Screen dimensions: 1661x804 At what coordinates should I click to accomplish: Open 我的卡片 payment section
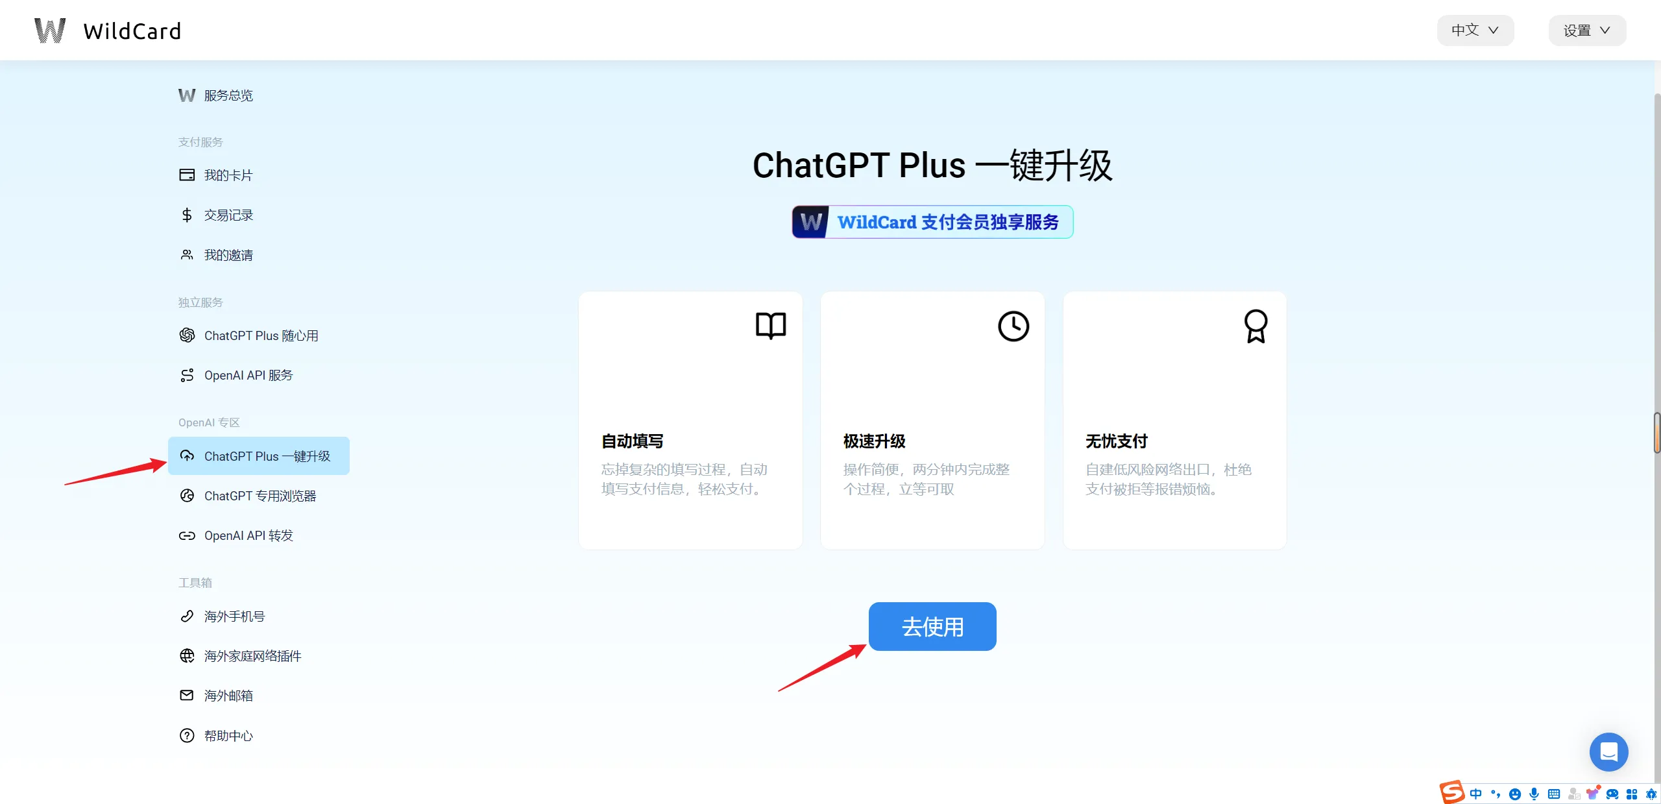[228, 175]
